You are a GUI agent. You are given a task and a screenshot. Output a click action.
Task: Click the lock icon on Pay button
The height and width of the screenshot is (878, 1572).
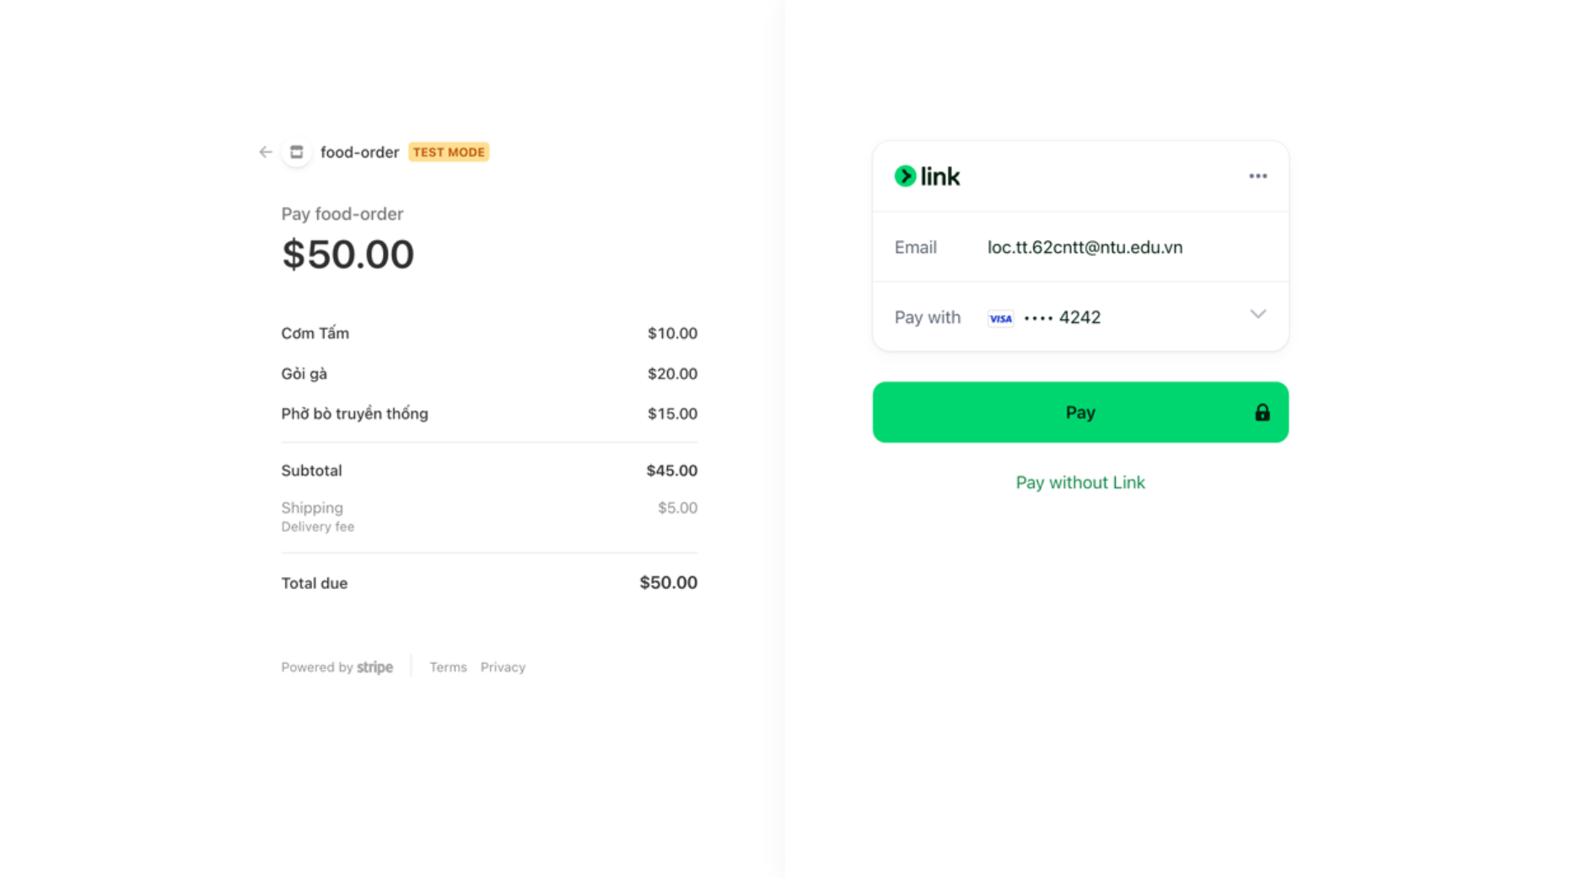pyautogui.click(x=1262, y=413)
